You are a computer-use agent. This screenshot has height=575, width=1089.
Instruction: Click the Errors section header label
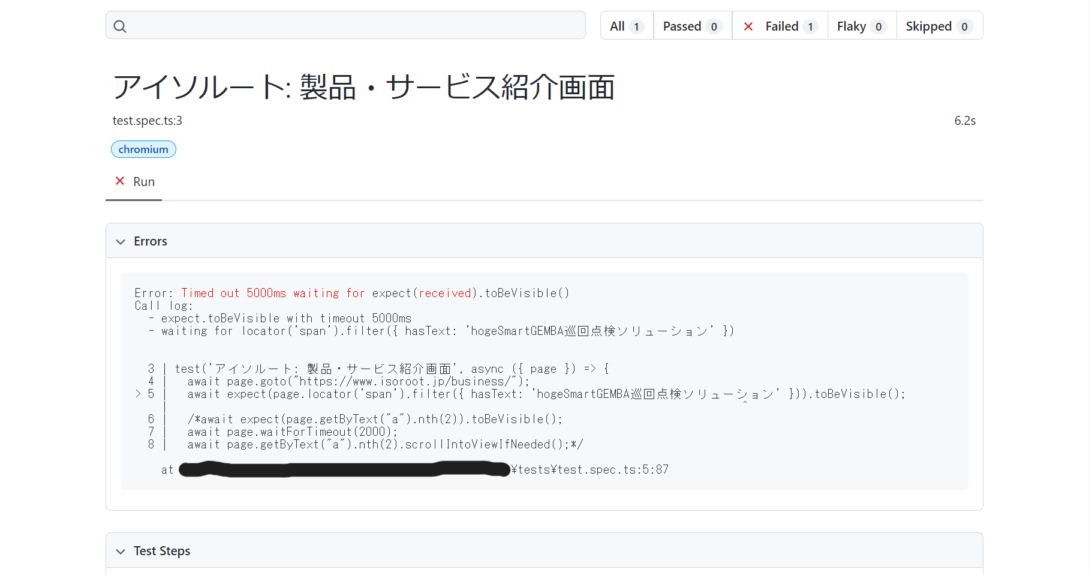pos(151,241)
